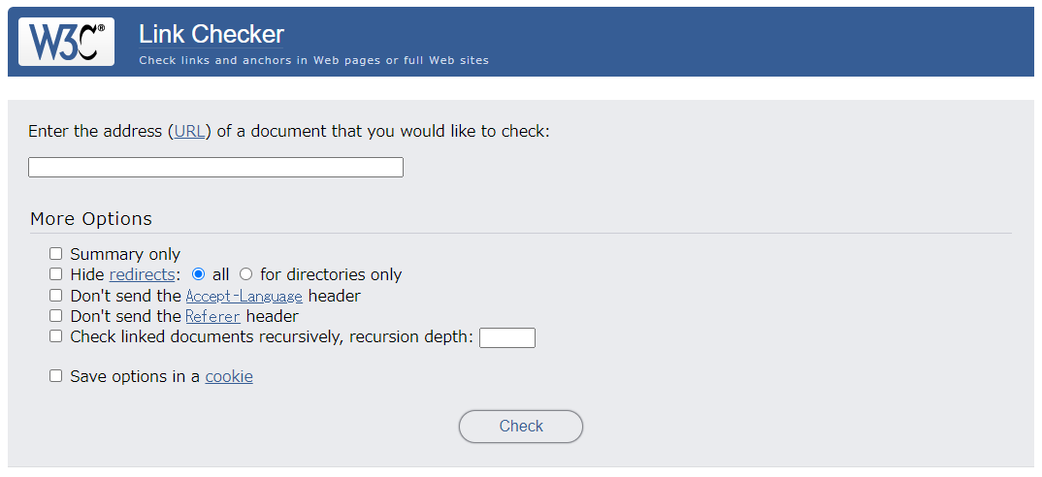1042x477 pixels.
Task: Tick the Hide redirects checkbox
Action: pos(56,274)
